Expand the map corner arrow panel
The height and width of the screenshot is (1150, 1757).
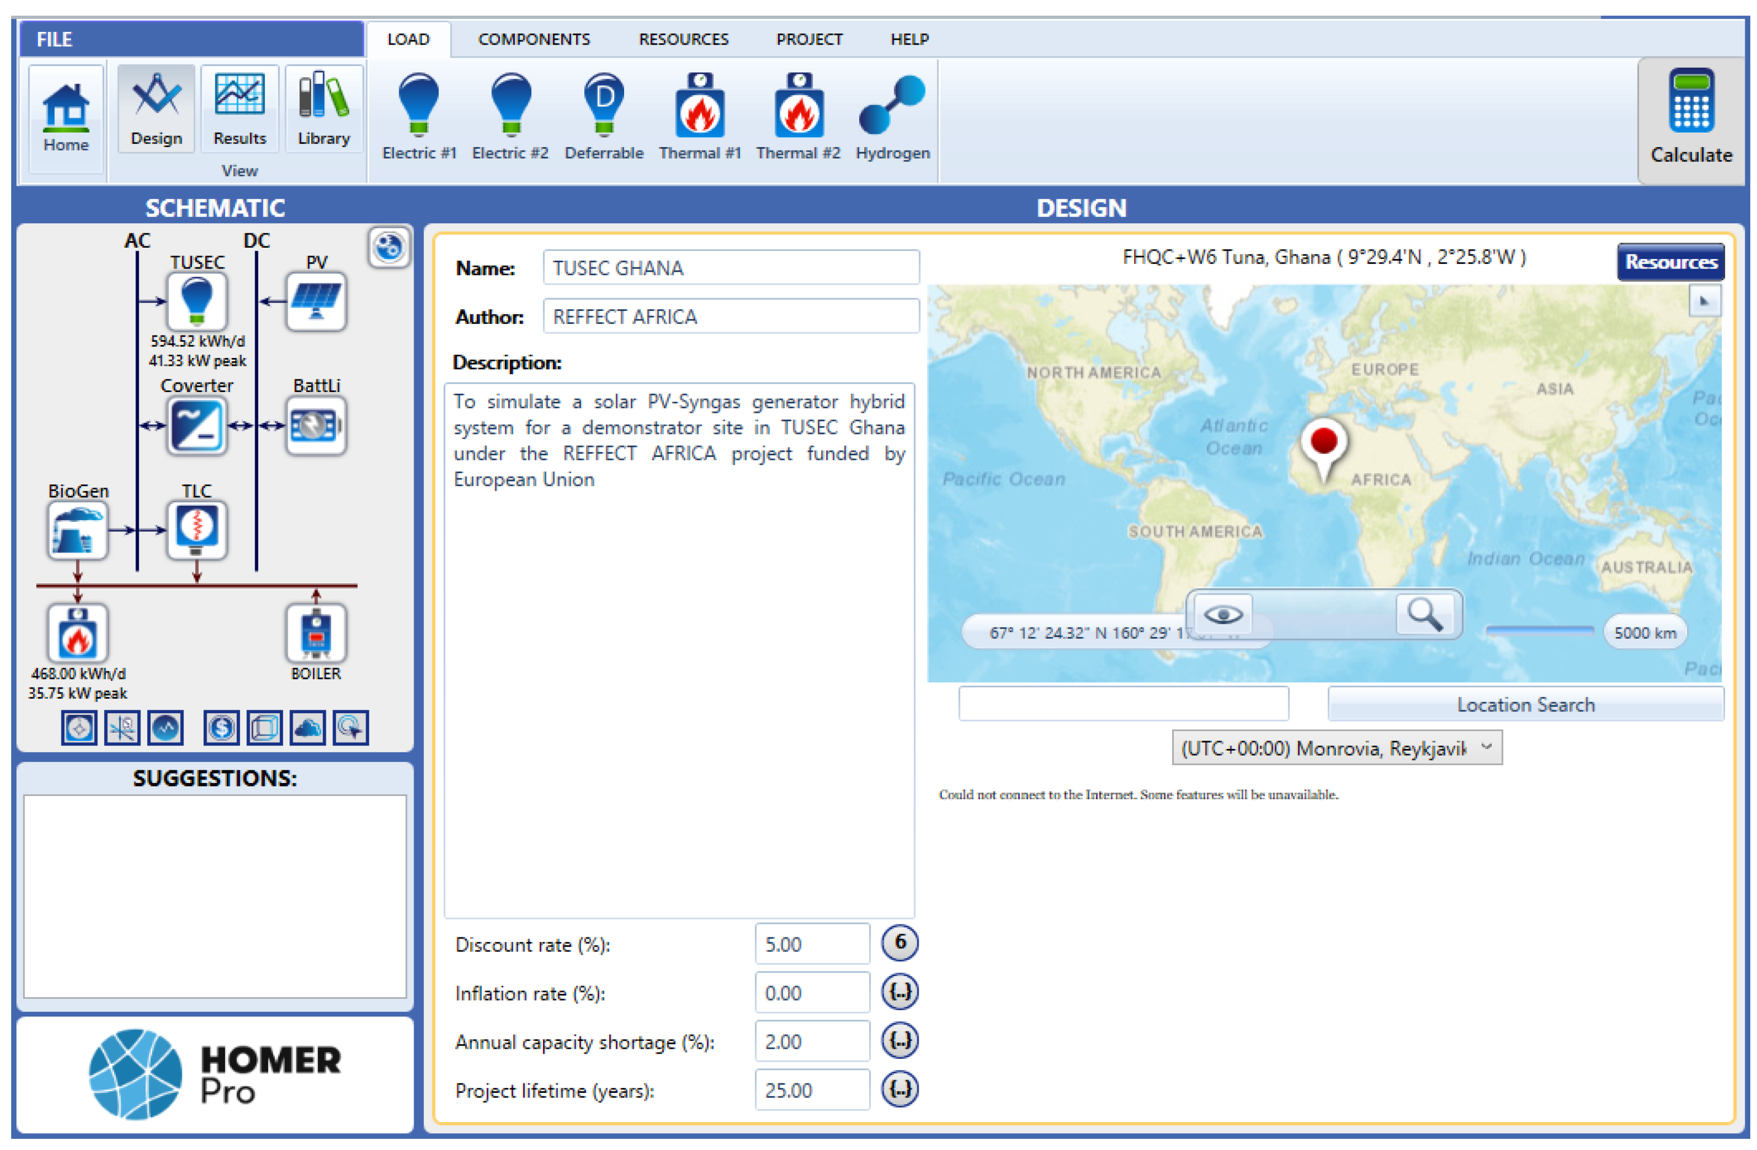click(x=1704, y=301)
